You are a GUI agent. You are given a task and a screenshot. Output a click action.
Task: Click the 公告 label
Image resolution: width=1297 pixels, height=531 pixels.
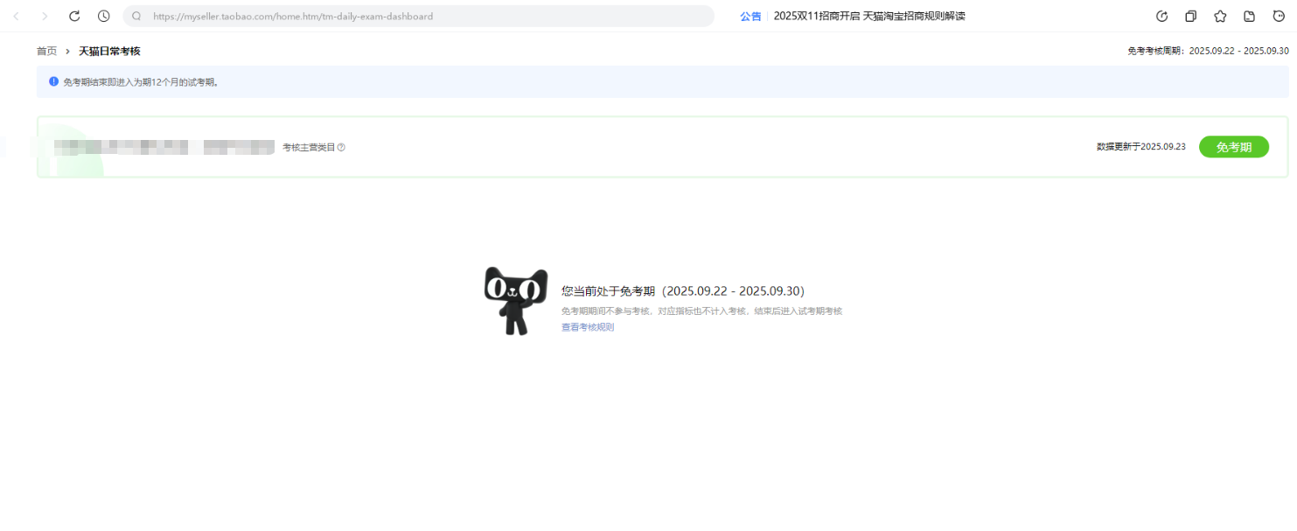coord(750,16)
